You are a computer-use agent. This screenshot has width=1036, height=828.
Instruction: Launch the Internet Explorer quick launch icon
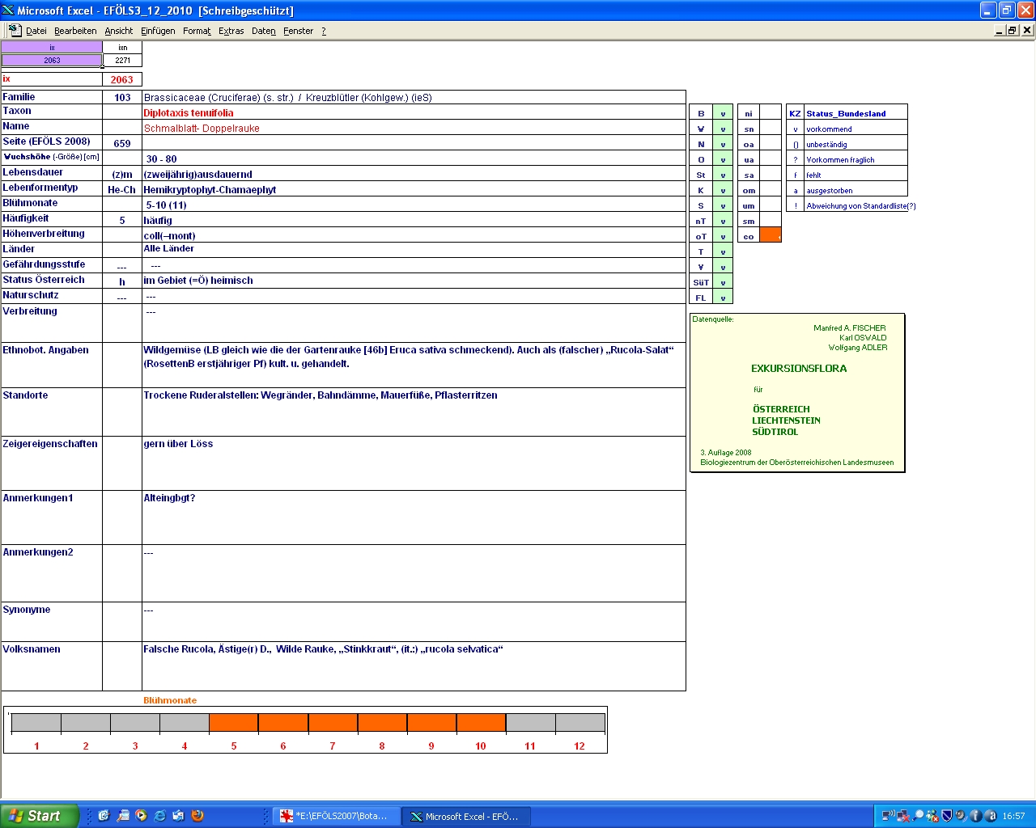(x=160, y=816)
